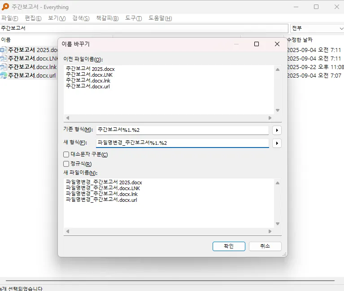Select 파일명변경_주간보고서 2025.docx in new names list
The image size is (344, 291).
[104, 182]
